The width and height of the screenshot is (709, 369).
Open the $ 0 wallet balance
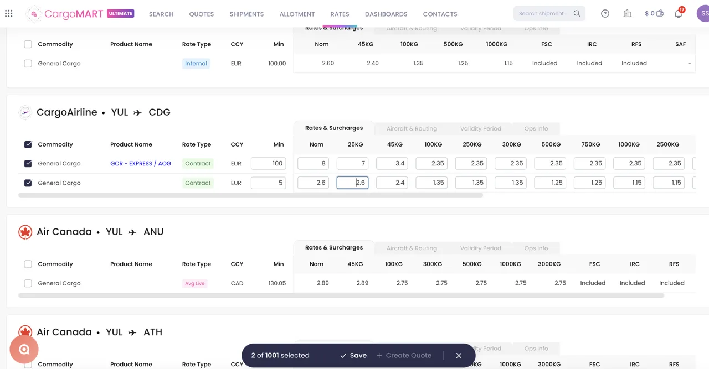click(x=654, y=13)
